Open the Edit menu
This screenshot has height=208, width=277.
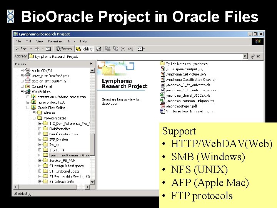click(x=28, y=41)
